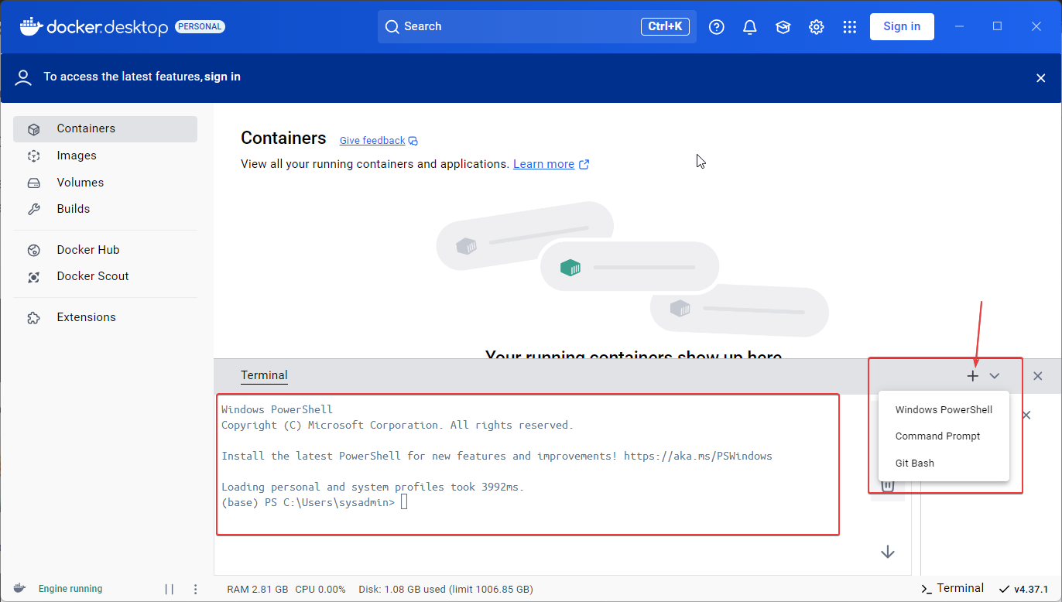Close the Terminal panel
Image resolution: width=1062 pixels, height=602 pixels.
(1038, 376)
